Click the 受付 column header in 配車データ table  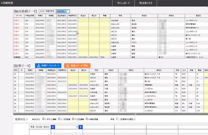tap(16, 70)
